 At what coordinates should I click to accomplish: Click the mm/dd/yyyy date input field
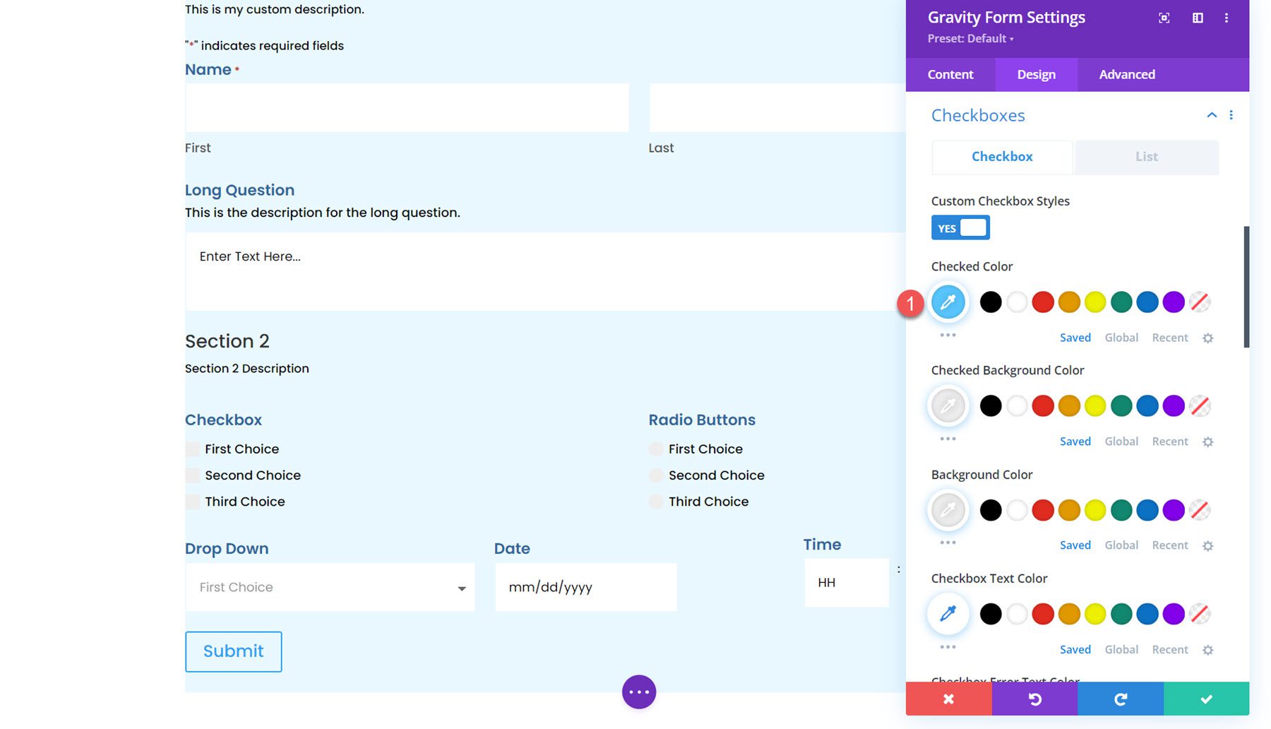(585, 587)
